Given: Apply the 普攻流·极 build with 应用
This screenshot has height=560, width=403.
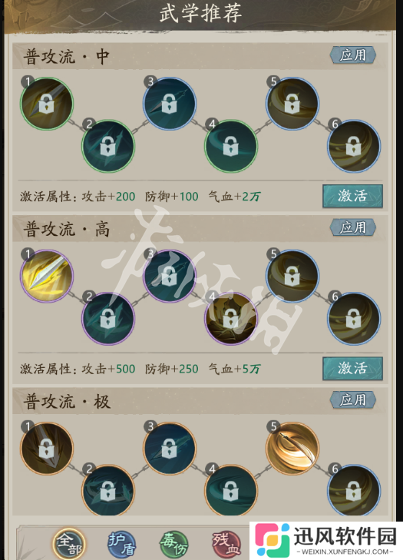Looking at the screenshot, I should tap(352, 400).
